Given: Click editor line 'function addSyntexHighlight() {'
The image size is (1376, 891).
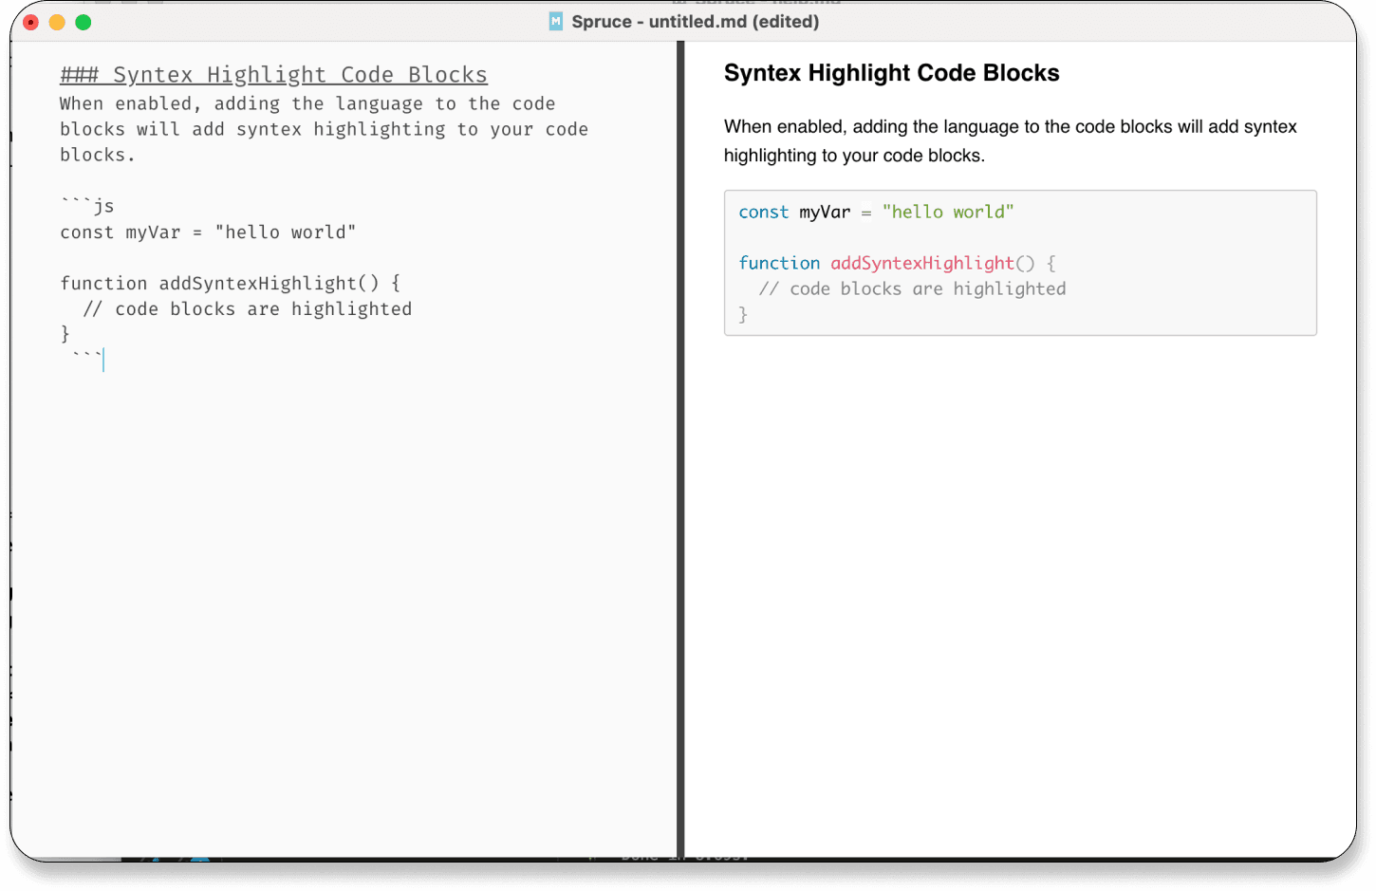Looking at the screenshot, I should 231,283.
